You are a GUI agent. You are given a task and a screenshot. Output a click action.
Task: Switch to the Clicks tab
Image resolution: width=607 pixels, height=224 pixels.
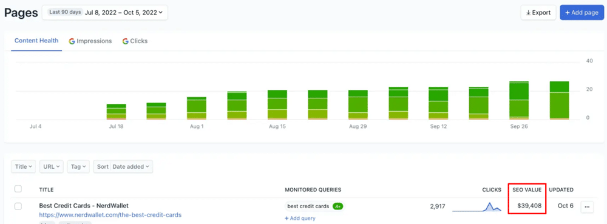click(135, 41)
